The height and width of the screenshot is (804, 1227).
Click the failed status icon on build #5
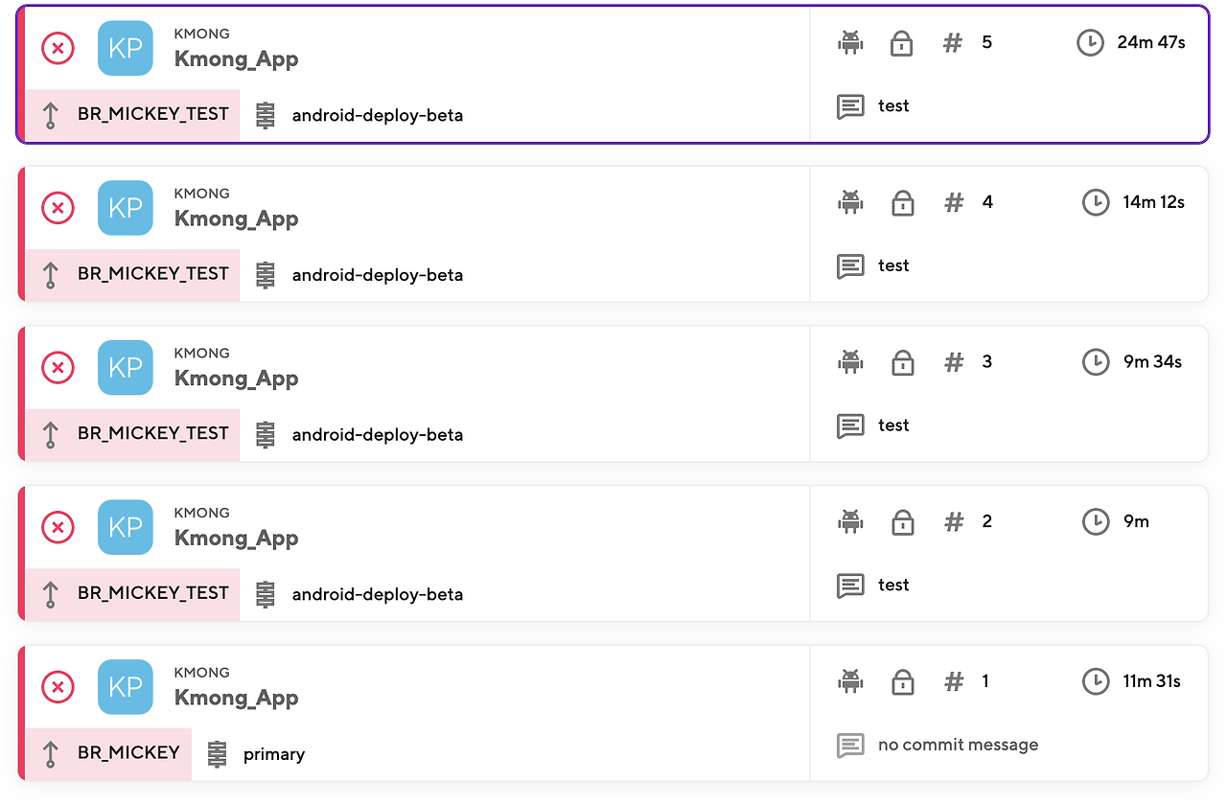tap(58, 48)
